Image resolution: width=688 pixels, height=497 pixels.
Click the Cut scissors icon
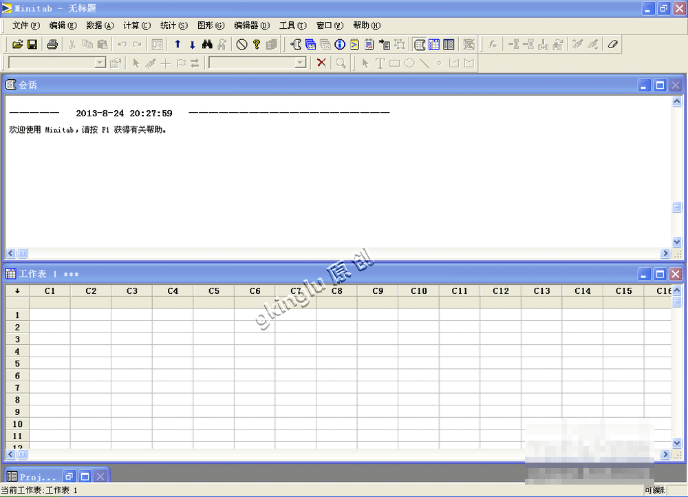point(72,44)
